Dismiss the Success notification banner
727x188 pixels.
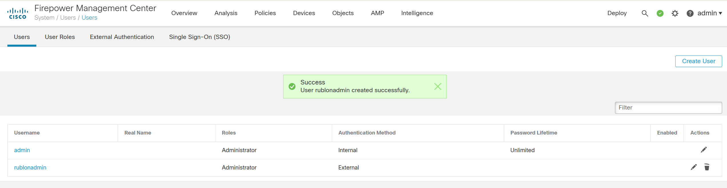pos(438,86)
